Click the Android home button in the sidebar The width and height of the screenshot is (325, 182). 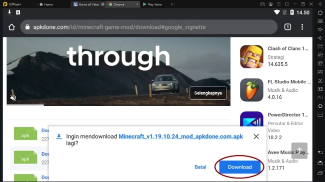(320, 163)
